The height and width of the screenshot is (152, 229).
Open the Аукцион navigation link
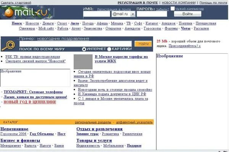[168, 23]
